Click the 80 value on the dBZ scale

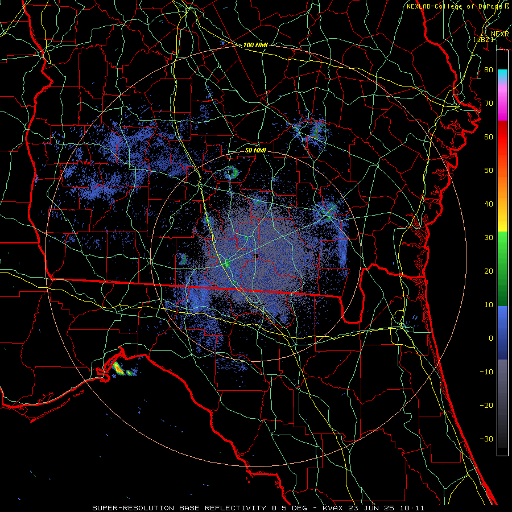point(489,69)
